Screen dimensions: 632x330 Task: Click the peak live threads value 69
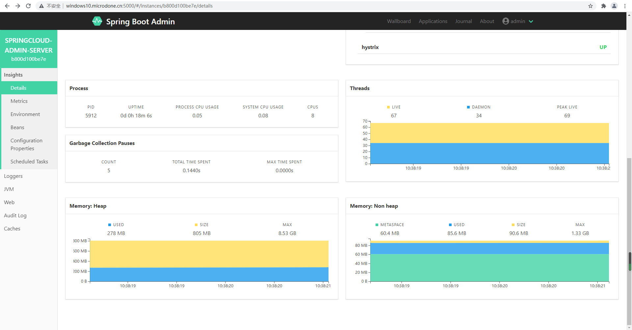click(567, 116)
